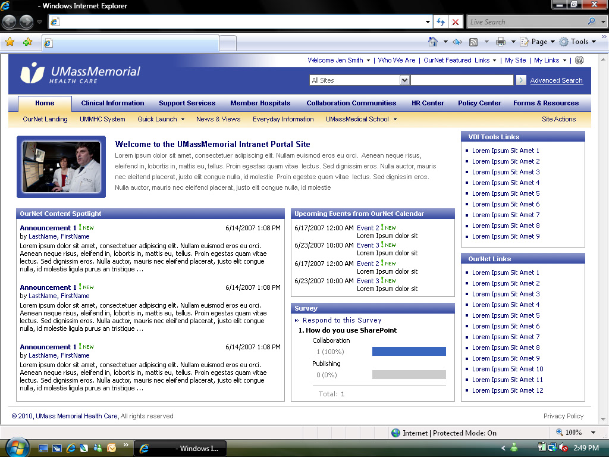Click the My Site link
The width and height of the screenshot is (609, 457).
(x=516, y=60)
